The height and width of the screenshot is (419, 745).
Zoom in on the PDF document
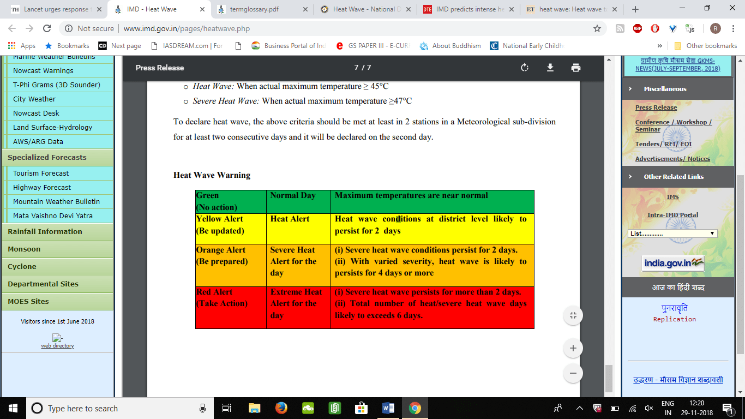coord(572,348)
